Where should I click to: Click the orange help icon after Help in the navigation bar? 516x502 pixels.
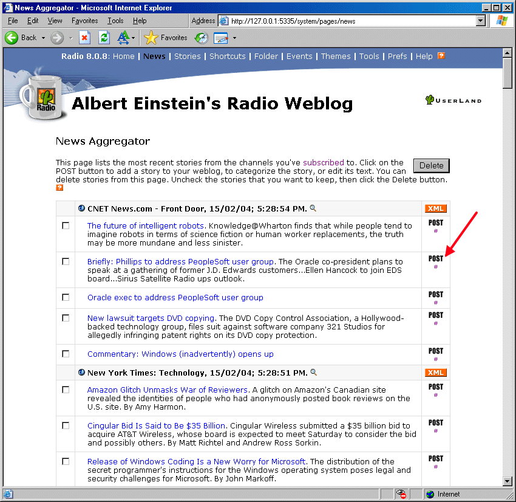[x=441, y=56]
